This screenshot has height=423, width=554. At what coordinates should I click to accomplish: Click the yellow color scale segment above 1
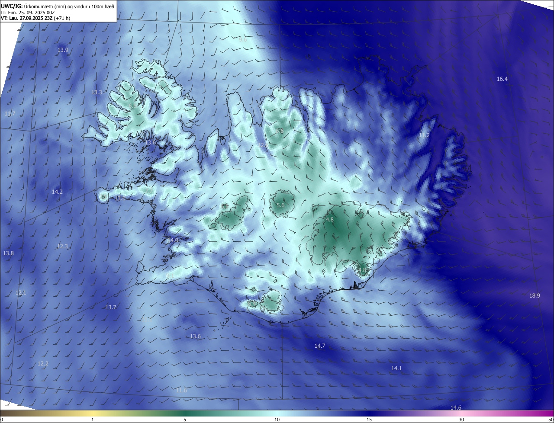[93, 413]
